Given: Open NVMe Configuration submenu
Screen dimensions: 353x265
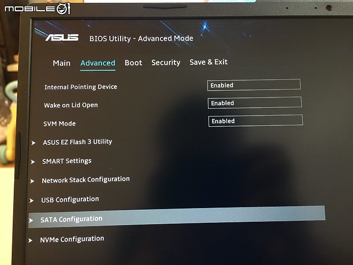Looking at the screenshot, I should click(72, 239).
